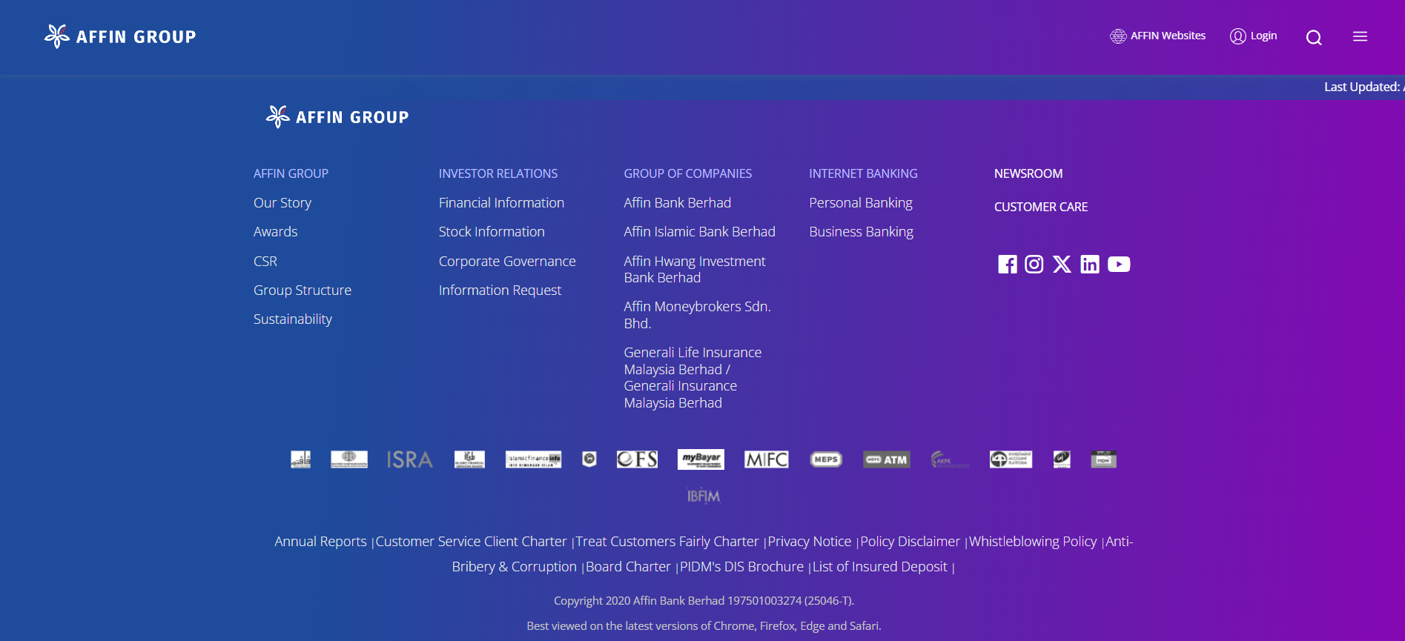The height and width of the screenshot is (641, 1405).
Task: Open the Our Story link
Action: tap(282, 203)
